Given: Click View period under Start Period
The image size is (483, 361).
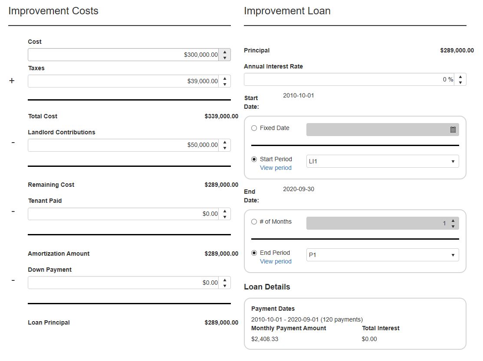Looking at the screenshot, I should point(276,168).
